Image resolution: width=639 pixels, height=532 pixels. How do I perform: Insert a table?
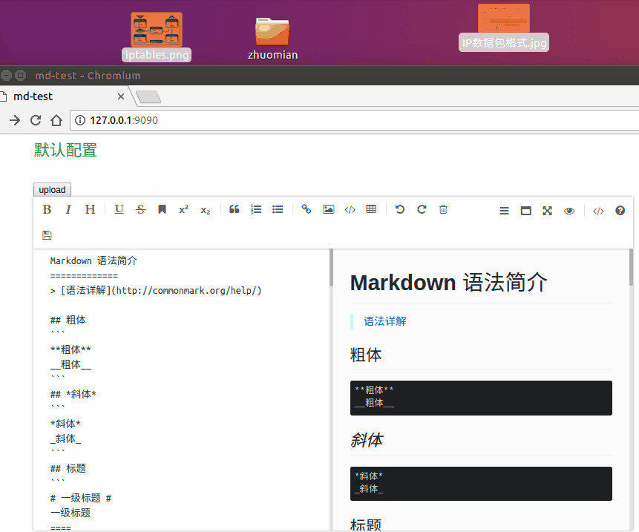tap(371, 210)
